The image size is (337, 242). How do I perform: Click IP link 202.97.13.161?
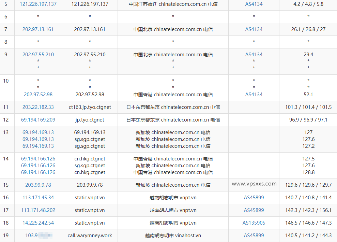pyautogui.click(x=38, y=29)
